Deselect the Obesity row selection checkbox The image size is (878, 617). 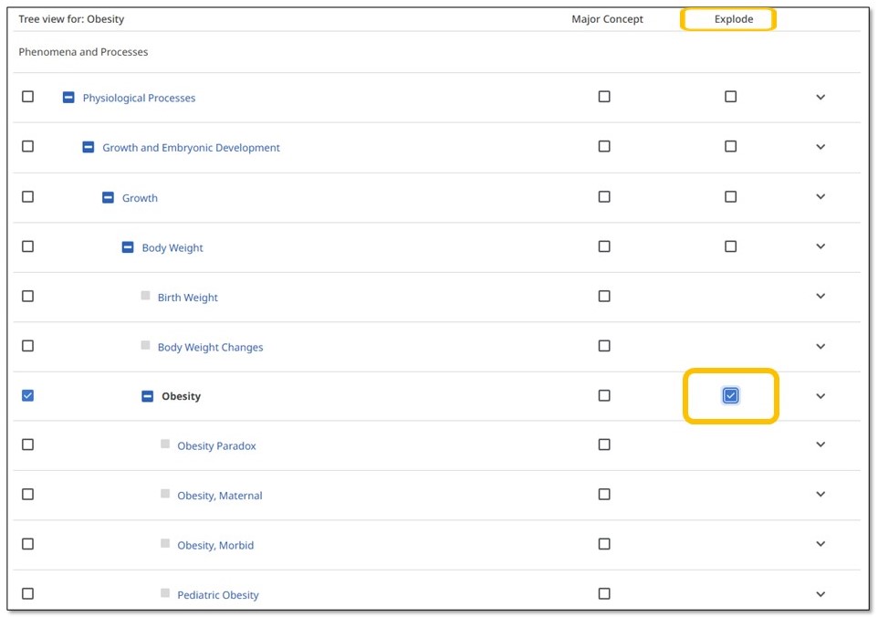pos(27,395)
